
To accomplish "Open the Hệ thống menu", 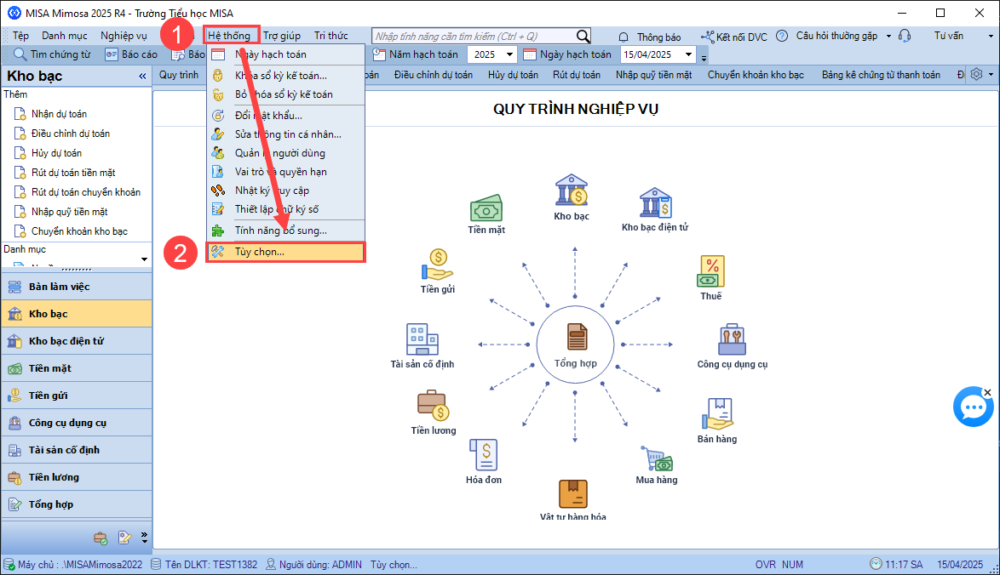I will point(229,36).
